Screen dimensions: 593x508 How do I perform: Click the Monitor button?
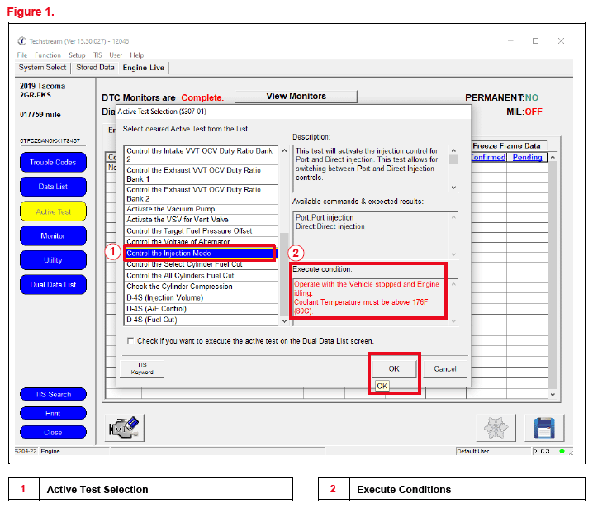tap(53, 235)
